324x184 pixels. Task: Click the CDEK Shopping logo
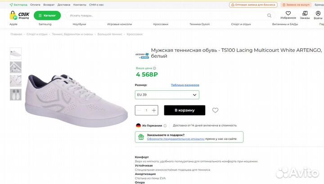click(x=19, y=15)
